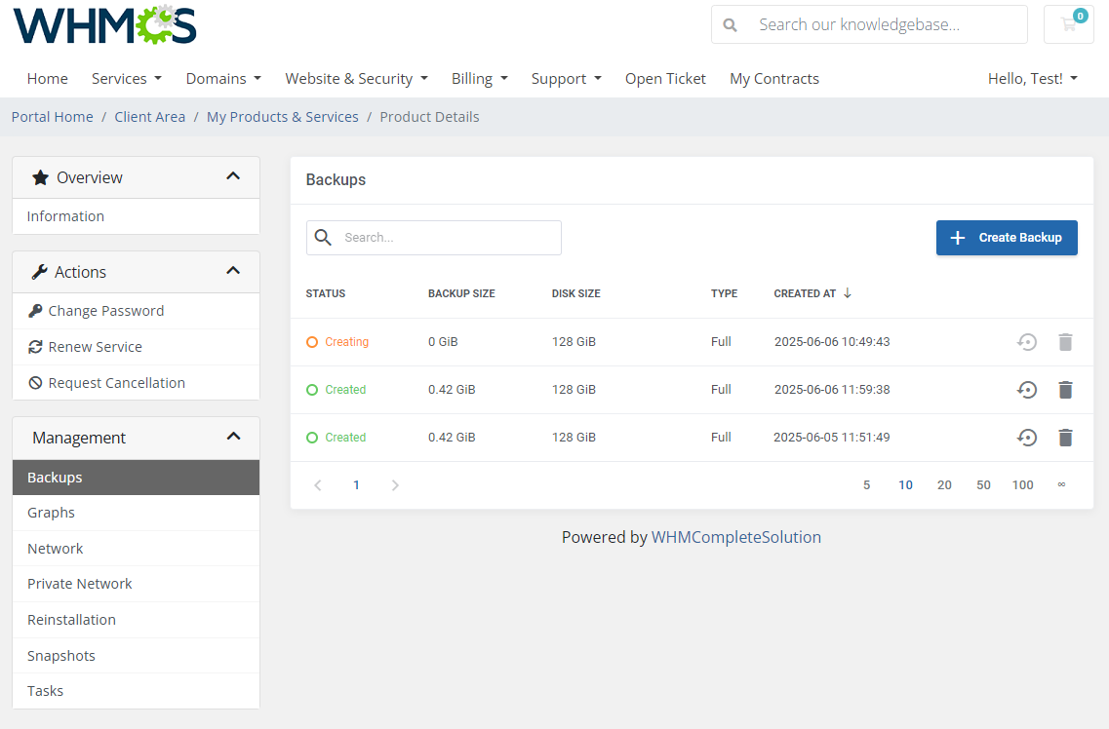Screen dimensions: 1109x729
Task: Open Snapshots in Management sidebar
Action: 61,656
